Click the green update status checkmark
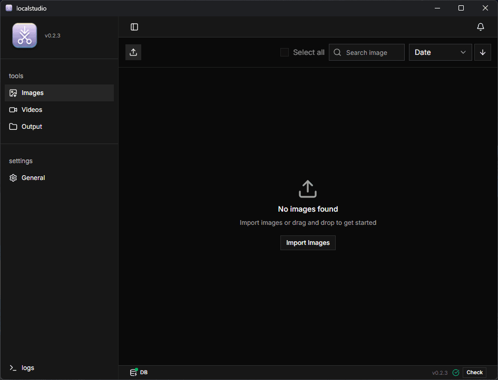 click(456, 373)
